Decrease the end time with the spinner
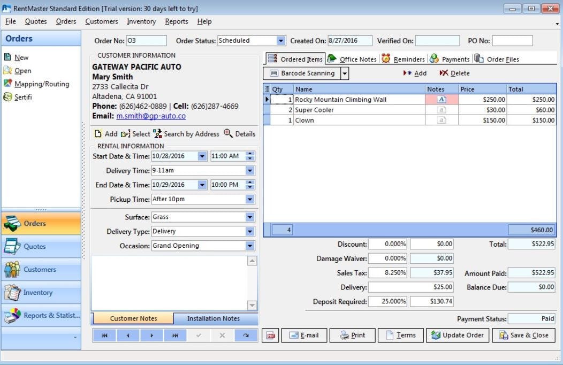563x365 pixels. coord(250,187)
